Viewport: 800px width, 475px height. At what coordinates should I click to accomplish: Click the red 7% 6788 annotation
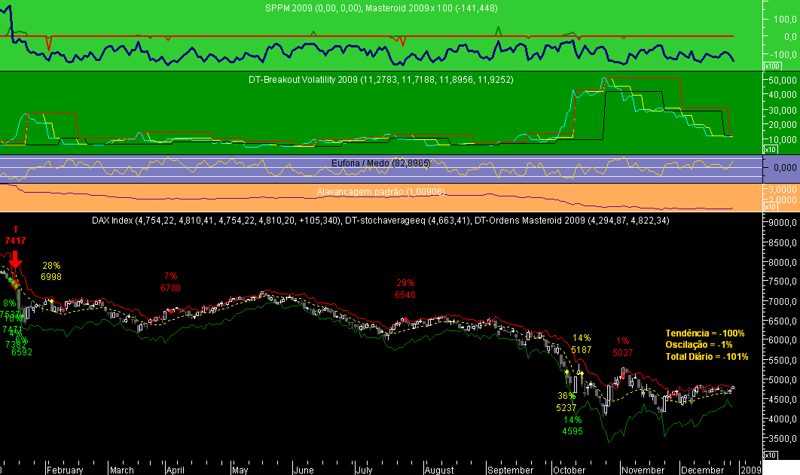coord(170,282)
